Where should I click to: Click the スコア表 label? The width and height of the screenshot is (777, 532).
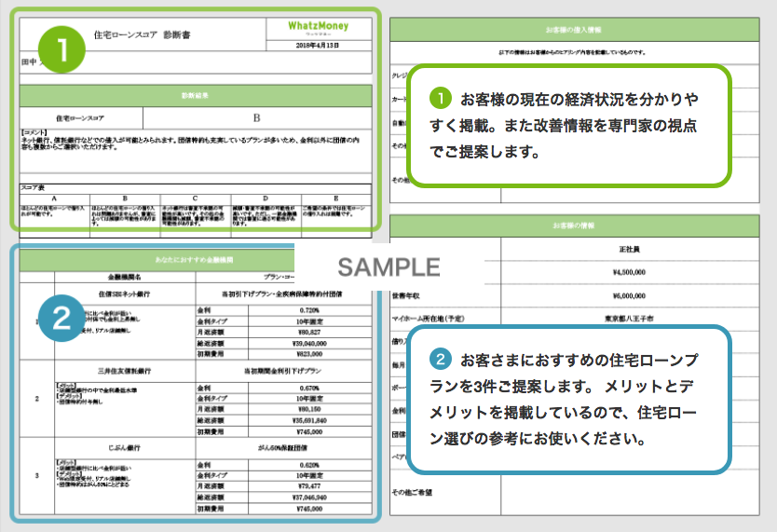[33, 187]
